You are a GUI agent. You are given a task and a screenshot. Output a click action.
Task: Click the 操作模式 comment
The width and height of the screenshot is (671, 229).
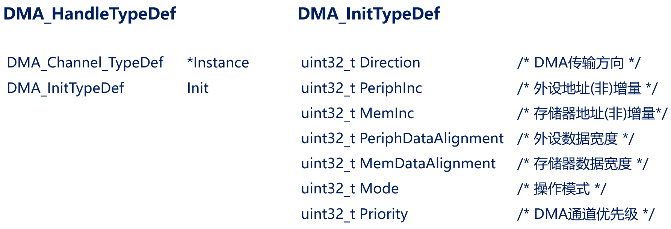562,189
